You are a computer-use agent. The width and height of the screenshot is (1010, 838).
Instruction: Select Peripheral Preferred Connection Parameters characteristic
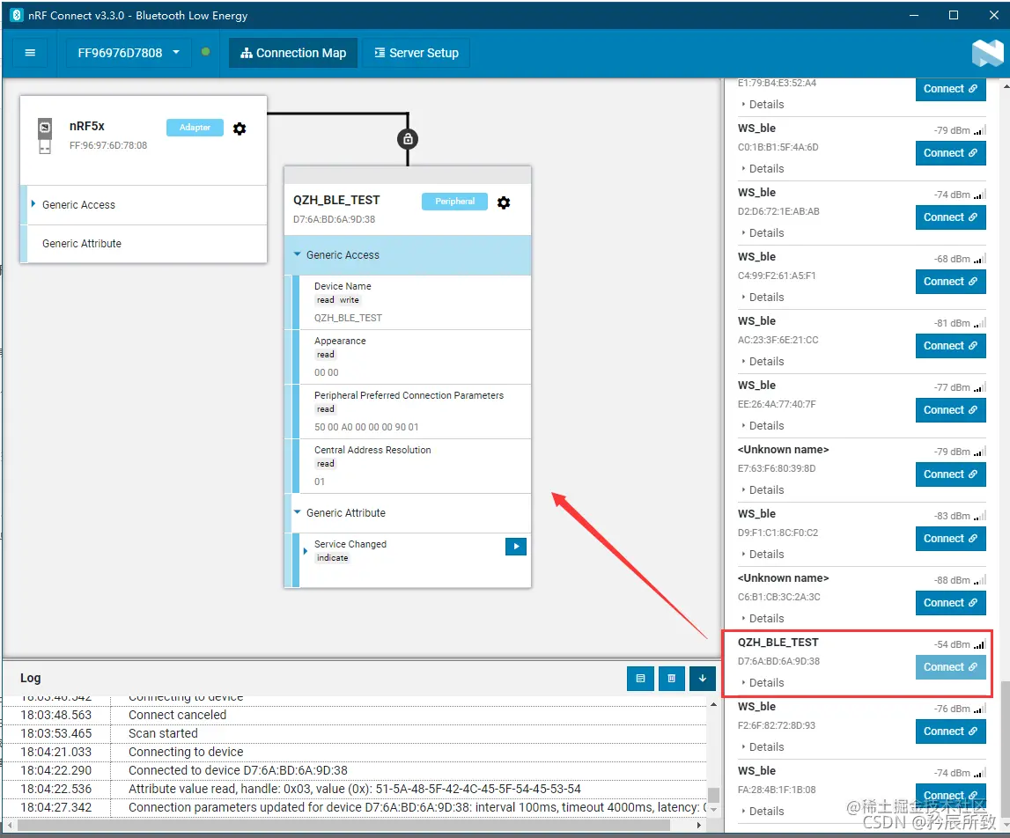(x=415, y=412)
